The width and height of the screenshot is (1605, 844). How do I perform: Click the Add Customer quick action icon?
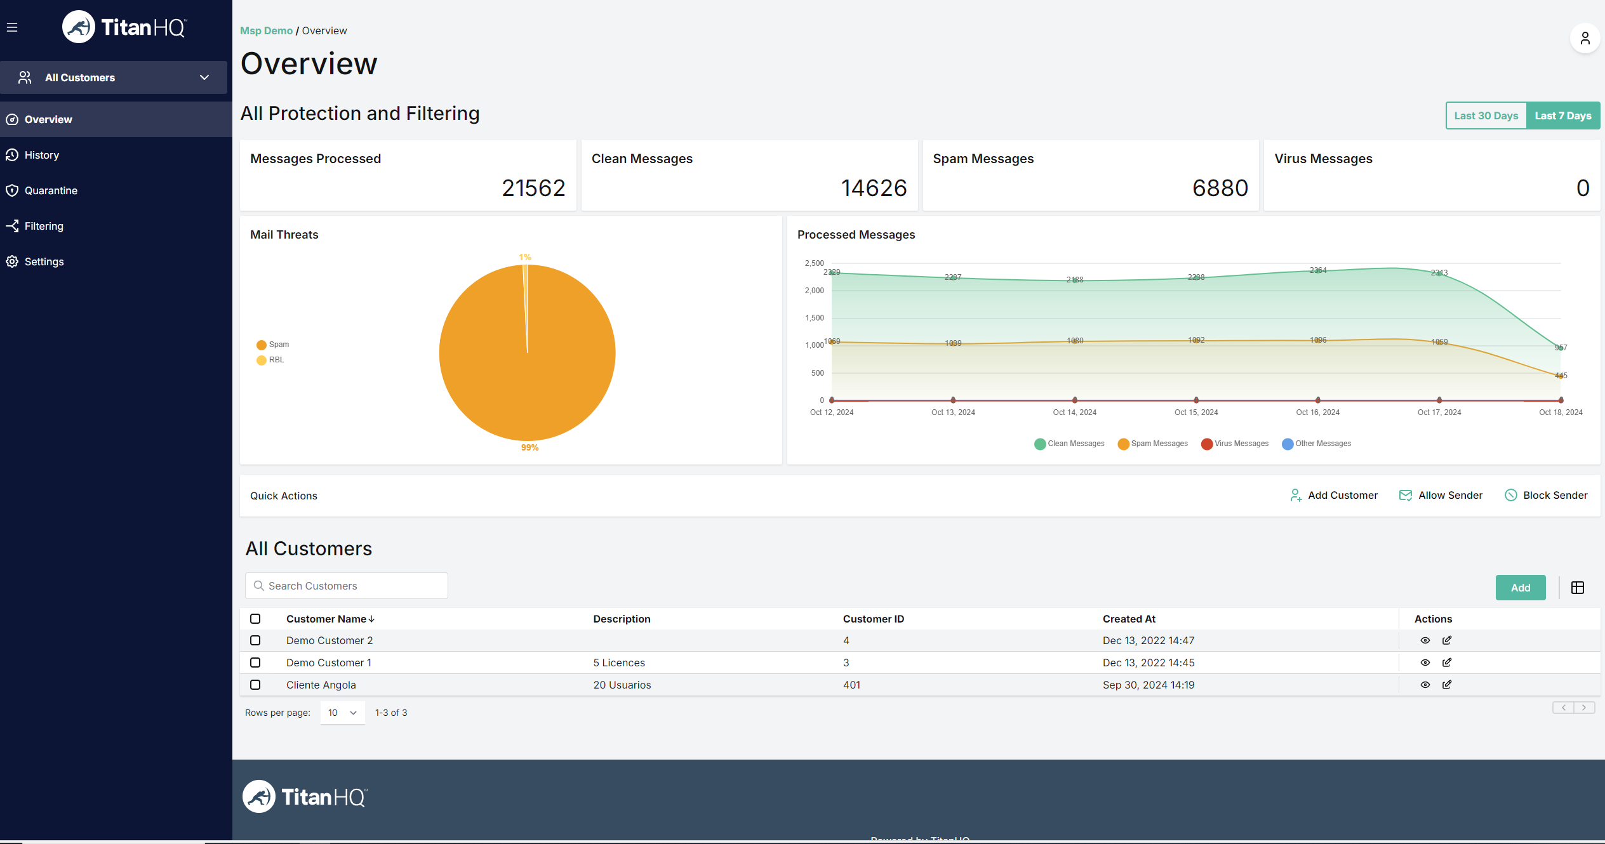click(x=1295, y=496)
